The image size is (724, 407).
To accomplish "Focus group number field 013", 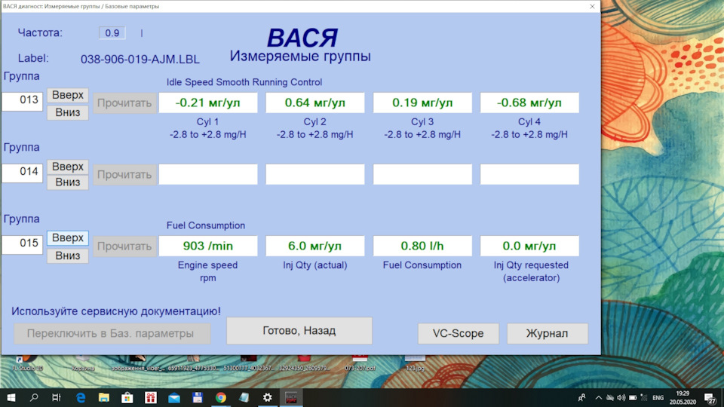I will (22, 101).
